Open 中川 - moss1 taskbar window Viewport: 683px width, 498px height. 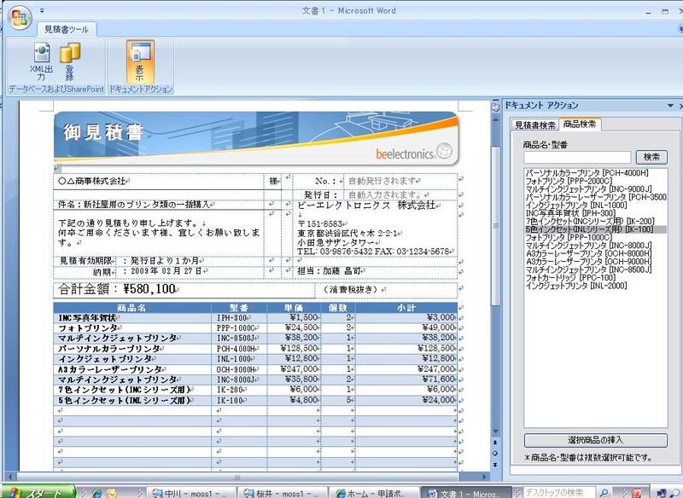coord(190,493)
